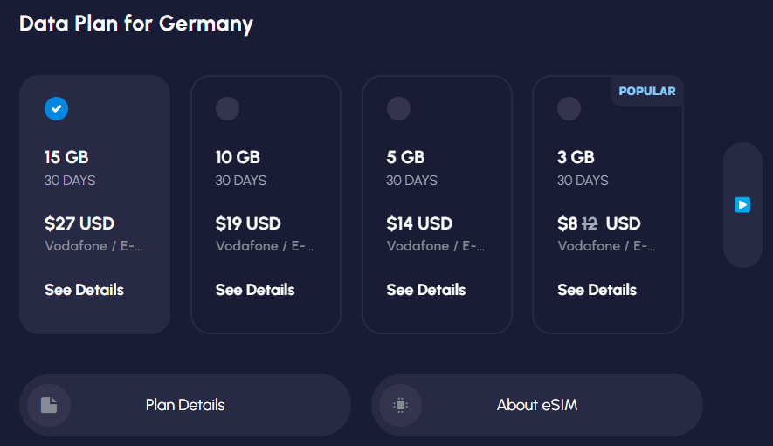The width and height of the screenshot is (773, 446).
Task: Click the blue next arrow icon
Action: (742, 204)
